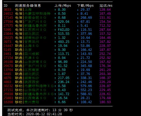Select download value 579.66
The image size is (141, 116).
click(86, 86)
